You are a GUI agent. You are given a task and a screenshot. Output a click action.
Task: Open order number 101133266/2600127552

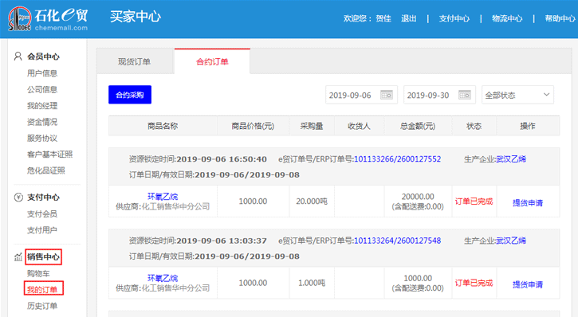click(397, 159)
